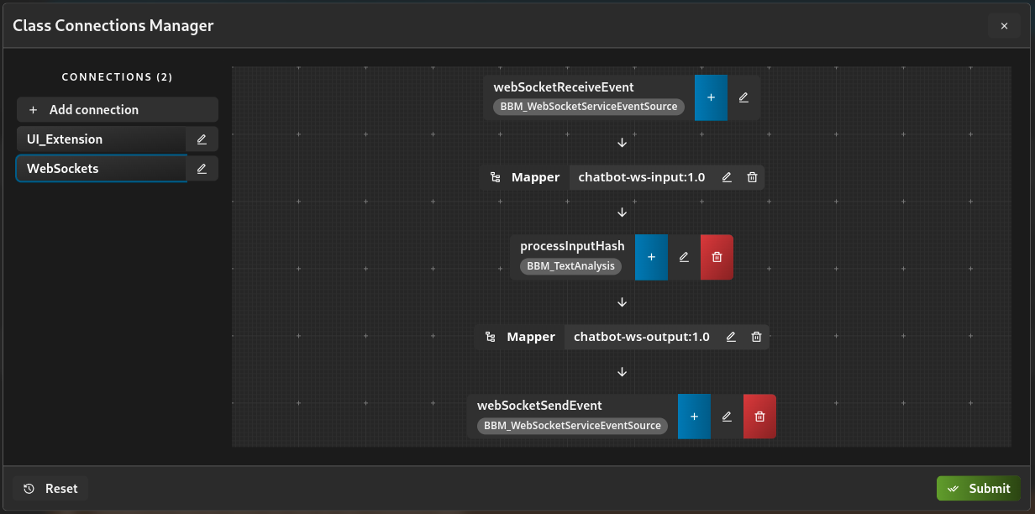
Task: Edit the webSocketSendEvent node
Action: click(727, 417)
